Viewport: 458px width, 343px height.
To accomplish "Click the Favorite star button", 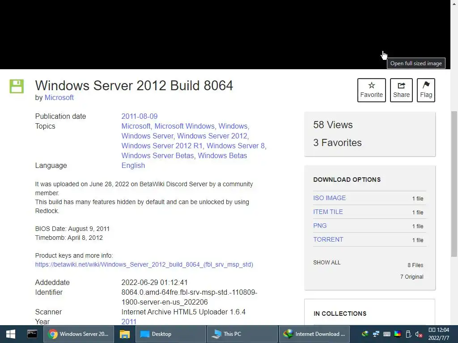I will (371, 90).
